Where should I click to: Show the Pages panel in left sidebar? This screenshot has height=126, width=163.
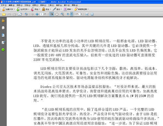point(3,28)
